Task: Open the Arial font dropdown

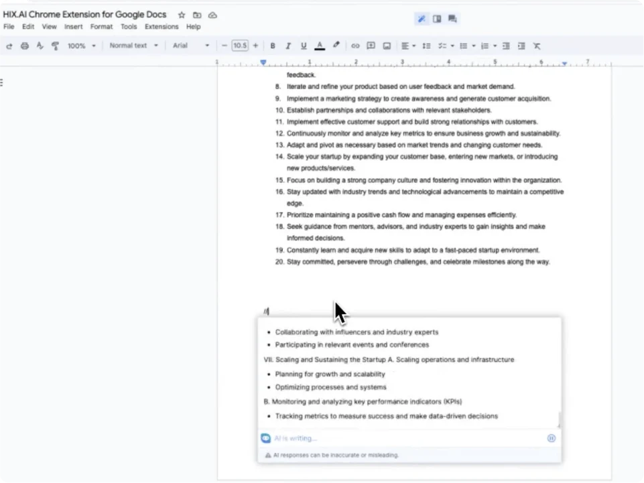Action: coord(190,46)
